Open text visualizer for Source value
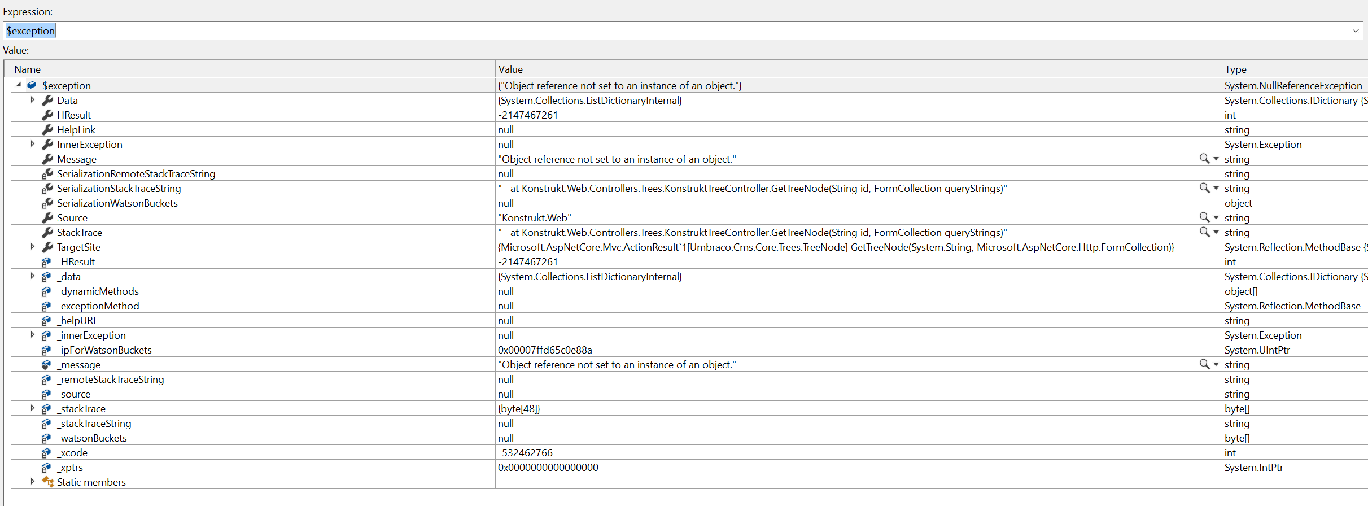This screenshot has width=1368, height=506. (1204, 217)
